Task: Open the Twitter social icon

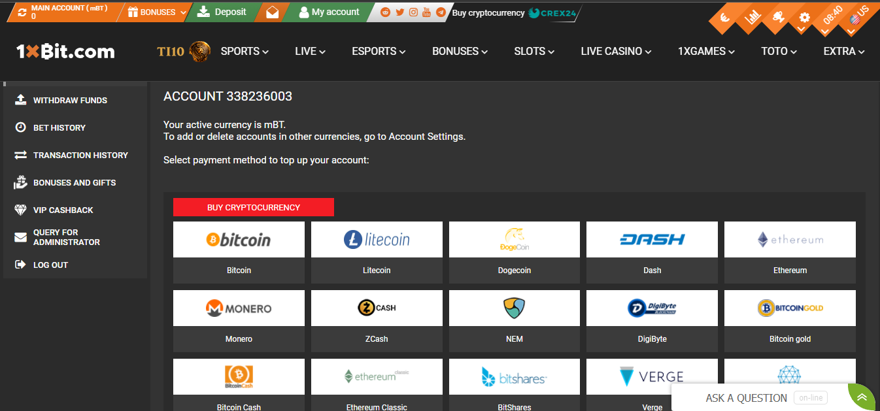Action: (399, 12)
